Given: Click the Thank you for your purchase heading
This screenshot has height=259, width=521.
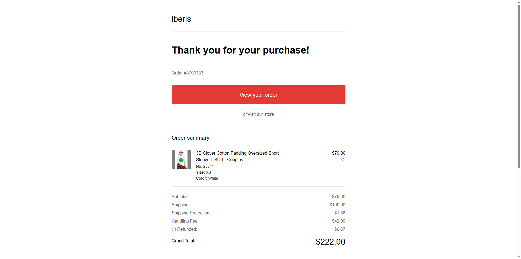Looking at the screenshot, I should click(x=240, y=50).
